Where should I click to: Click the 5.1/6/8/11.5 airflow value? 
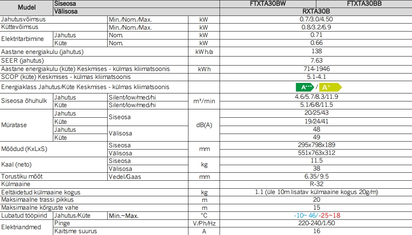point(316,105)
